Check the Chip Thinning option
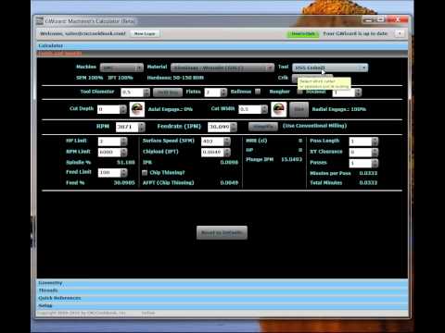 (145, 173)
